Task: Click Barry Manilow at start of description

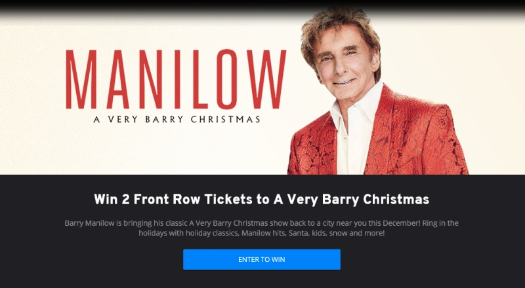Action: point(89,223)
